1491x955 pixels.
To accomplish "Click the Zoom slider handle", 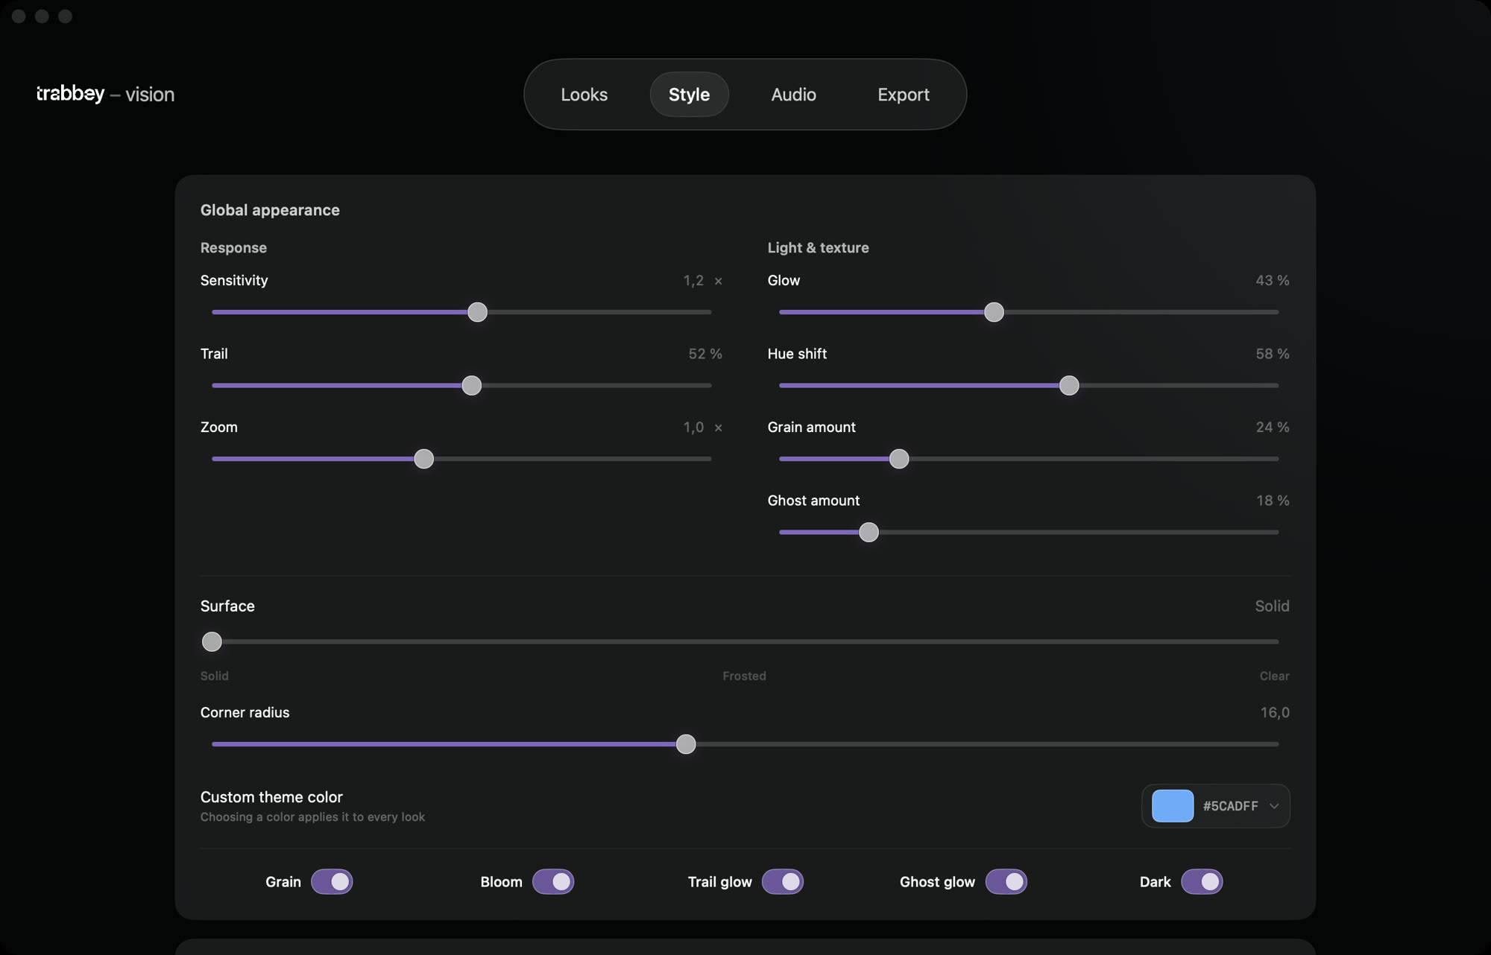I will (x=423, y=459).
